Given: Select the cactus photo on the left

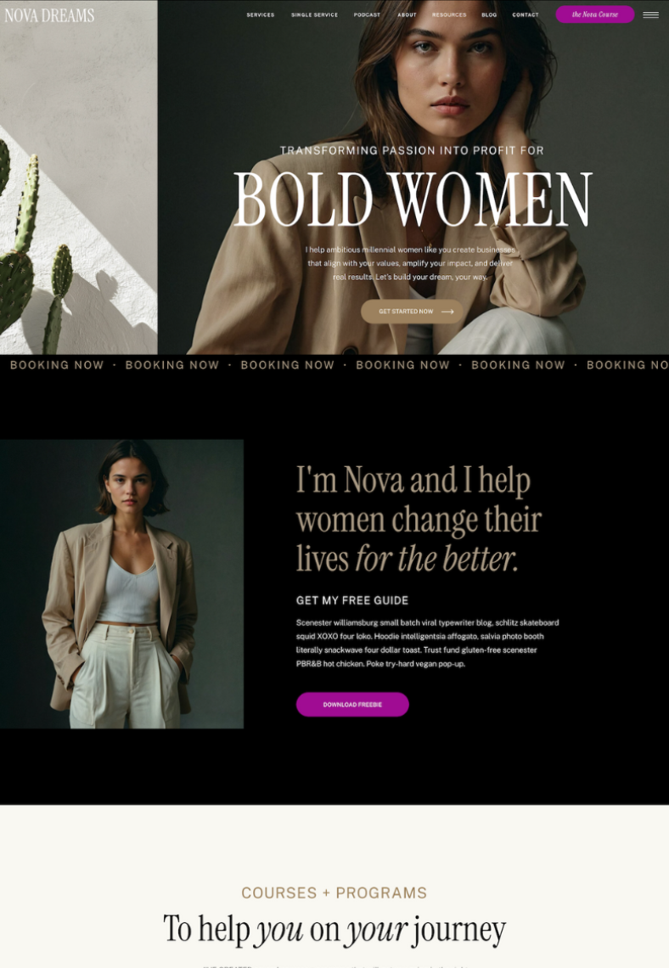Looking at the screenshot, I should [x=78, y=177].
